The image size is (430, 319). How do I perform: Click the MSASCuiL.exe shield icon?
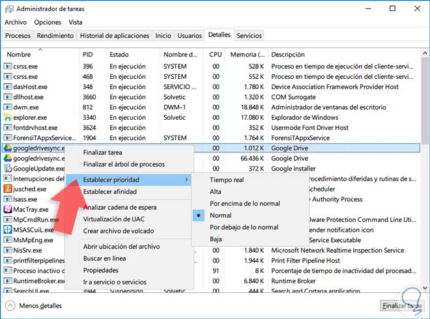tap(7, 230)
